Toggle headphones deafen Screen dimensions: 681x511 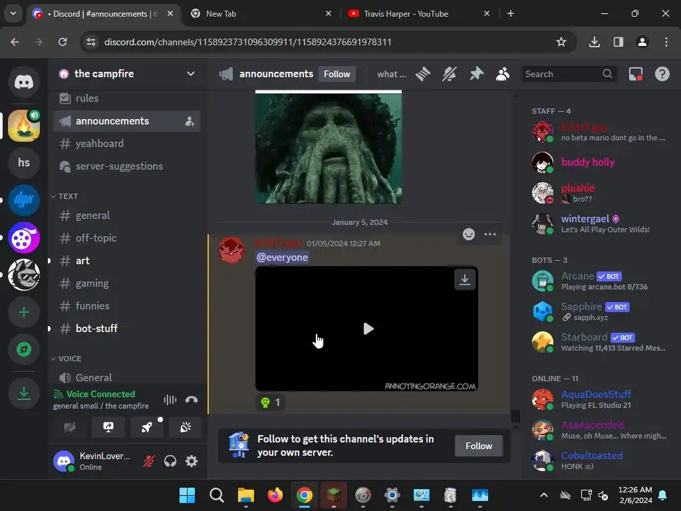click(170, 461)
